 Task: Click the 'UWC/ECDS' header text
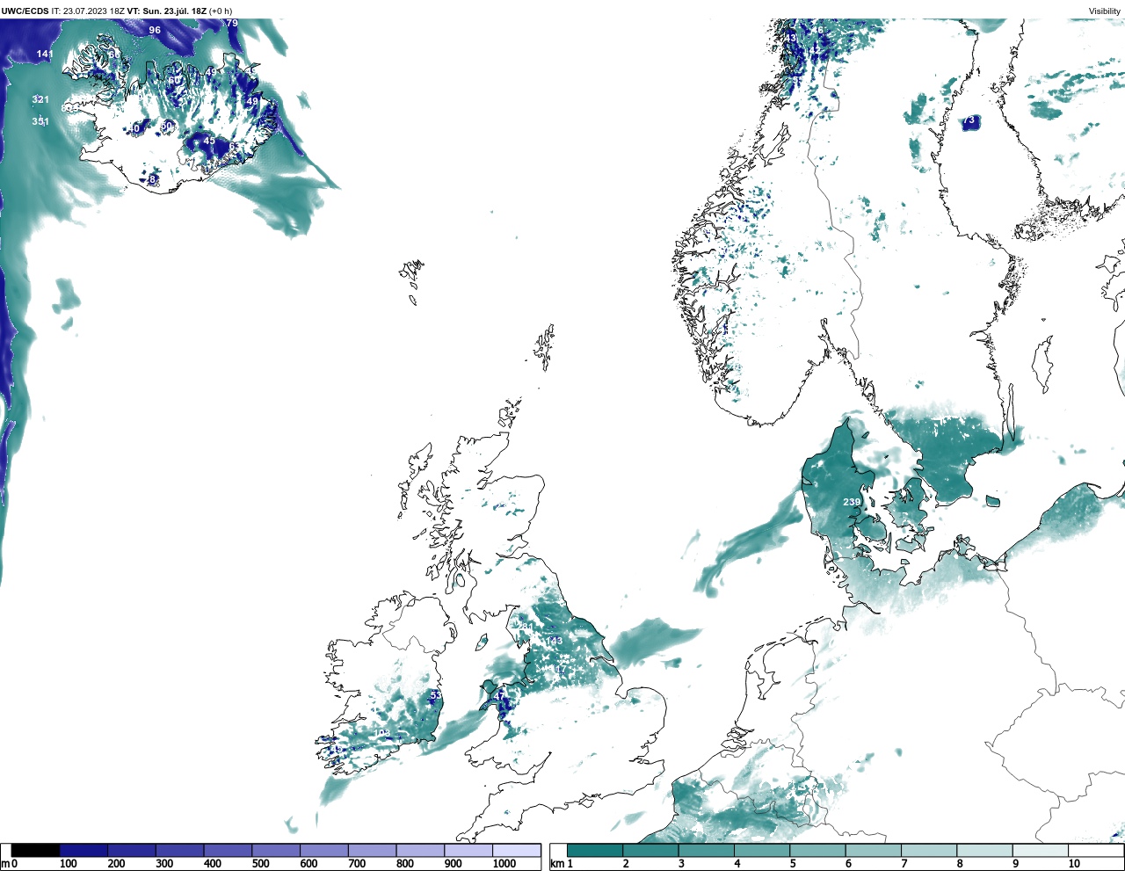click(25, 11)
